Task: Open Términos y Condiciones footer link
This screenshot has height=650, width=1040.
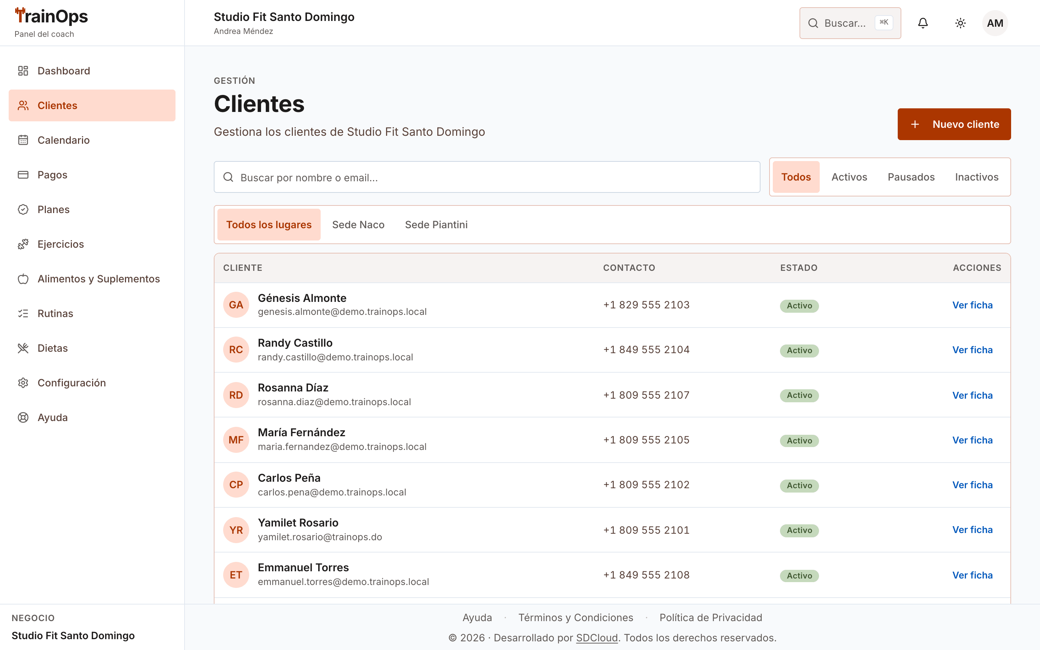Action: 576,617
